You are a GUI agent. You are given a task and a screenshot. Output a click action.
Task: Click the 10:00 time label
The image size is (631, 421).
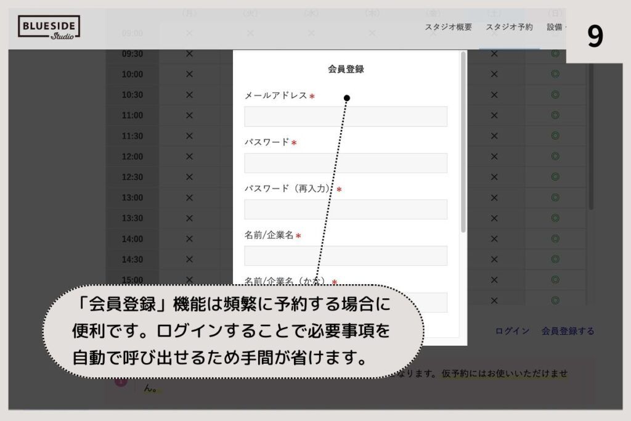132,74
